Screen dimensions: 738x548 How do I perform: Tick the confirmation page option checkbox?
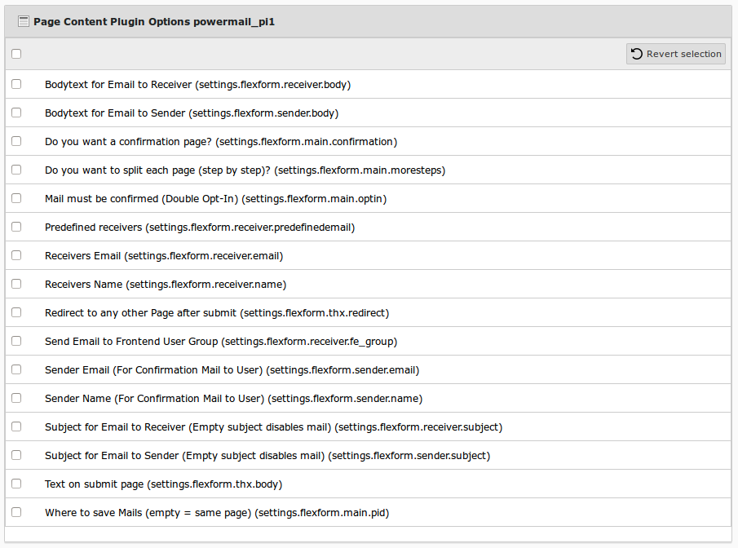click(16, 141)
